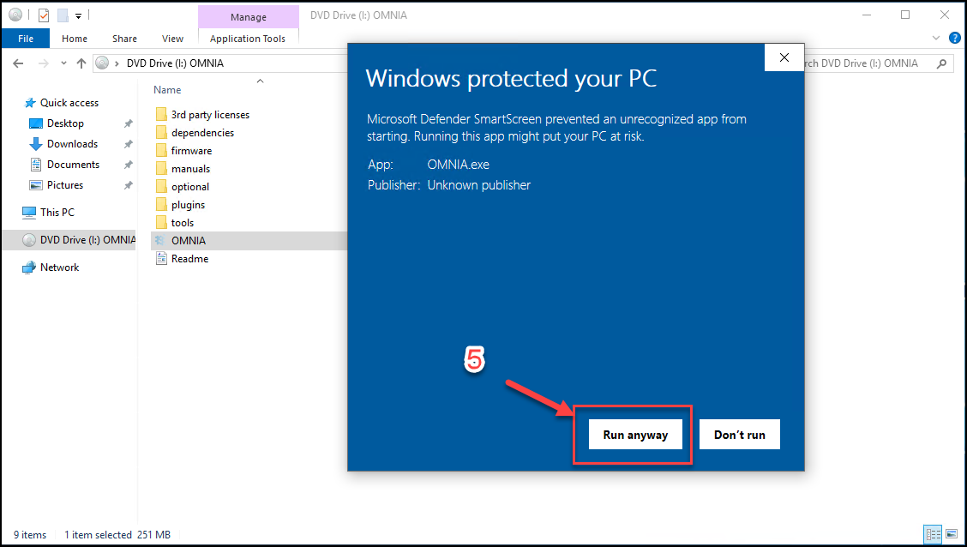Image resolution: width=967 pixels, height=547 pixels.
Task: Open Explorer help question mark icon
Action: (x=955, y=39)
